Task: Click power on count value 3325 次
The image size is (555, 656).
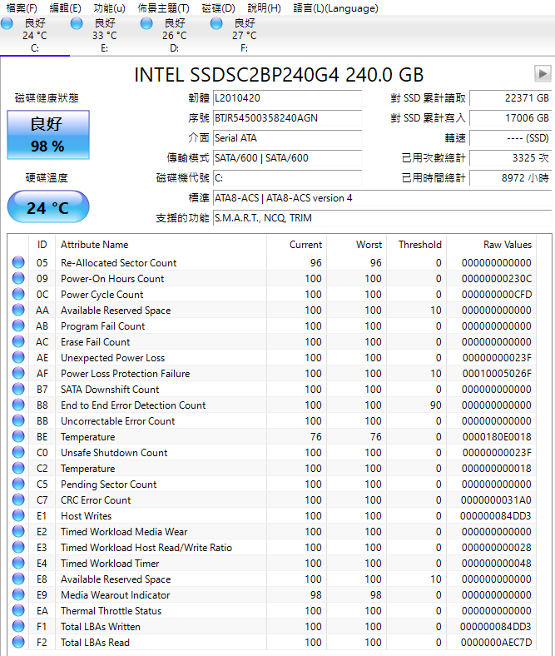Action: coord(511,158)
